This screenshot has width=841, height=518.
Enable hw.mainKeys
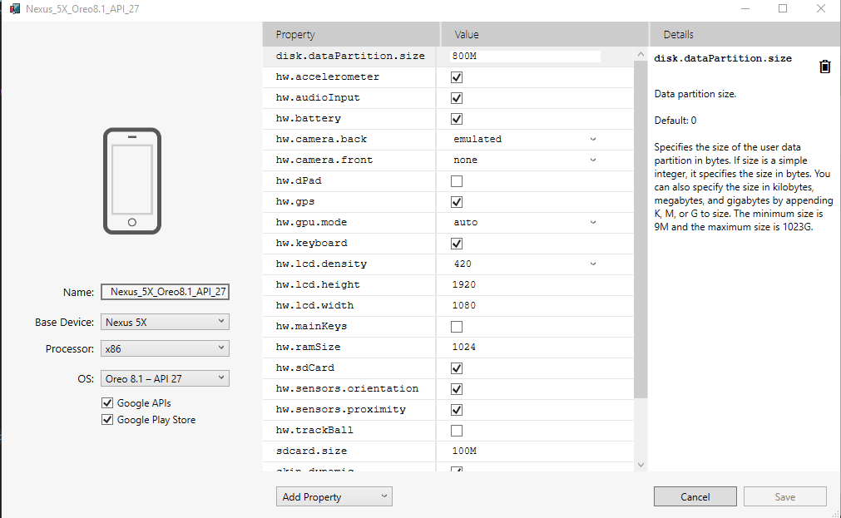click(x=456, y=326)
